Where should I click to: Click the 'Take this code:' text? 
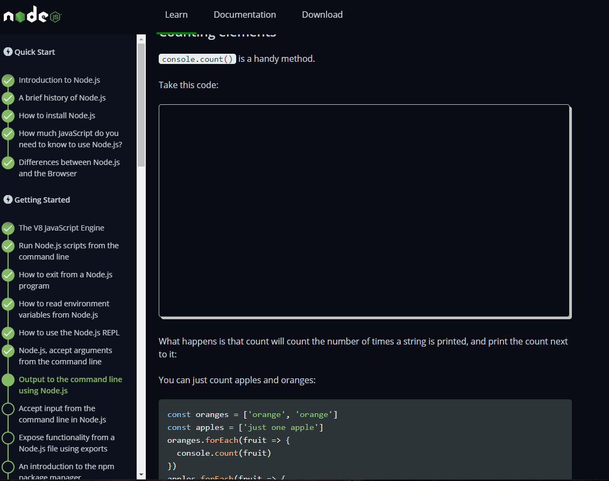[188, 85]
